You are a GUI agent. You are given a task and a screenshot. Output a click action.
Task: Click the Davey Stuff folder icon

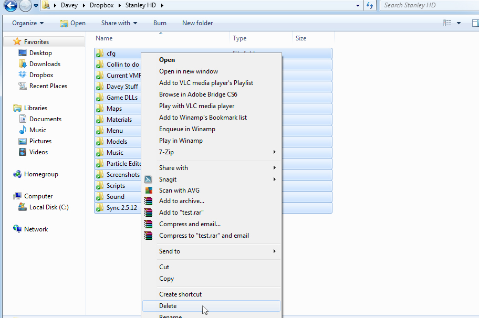(100, 87)
